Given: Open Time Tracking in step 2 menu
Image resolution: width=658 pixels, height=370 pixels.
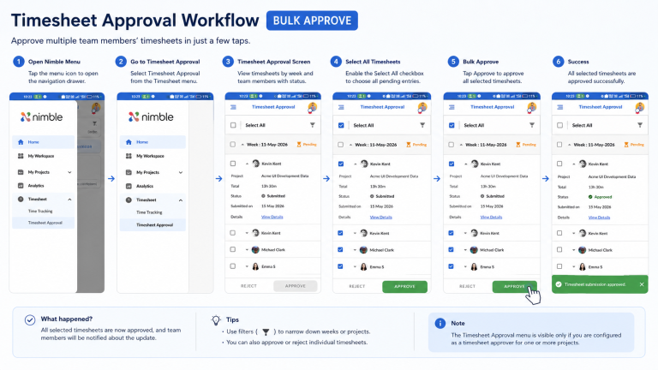Looking at the screenshot, I should click(149, 212).
